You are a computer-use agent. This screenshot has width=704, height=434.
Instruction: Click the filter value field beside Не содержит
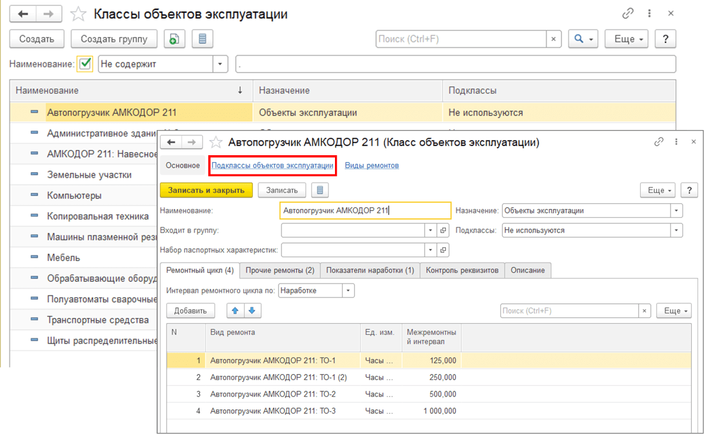point(456,64)
